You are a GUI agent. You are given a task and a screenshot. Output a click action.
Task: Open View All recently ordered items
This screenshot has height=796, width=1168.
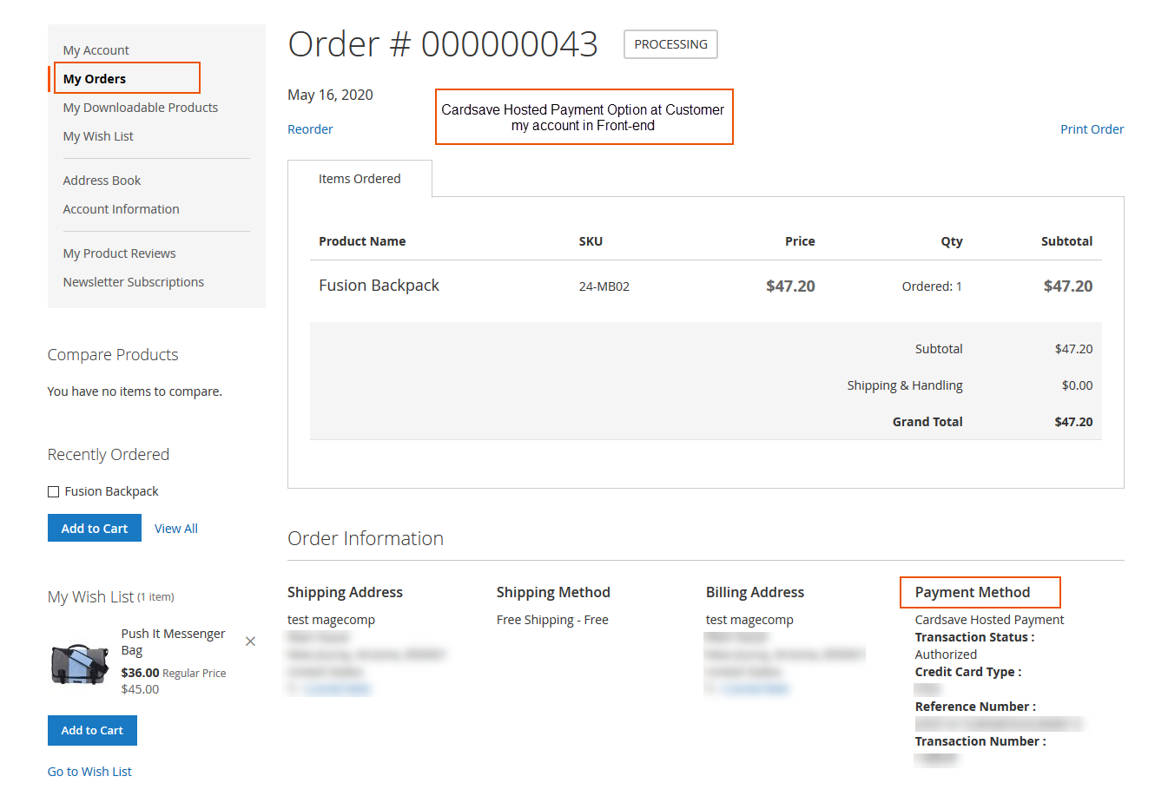[175, 528]
